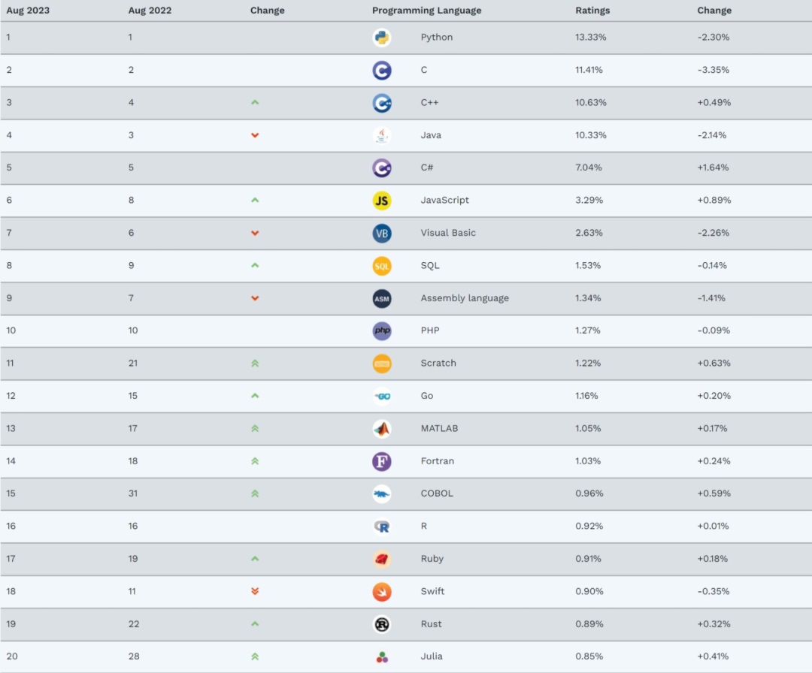The width and height of the screenshot is (812, 673).
Task: Click the red down arrow in Java row
Action: click(x=255, y=135)
